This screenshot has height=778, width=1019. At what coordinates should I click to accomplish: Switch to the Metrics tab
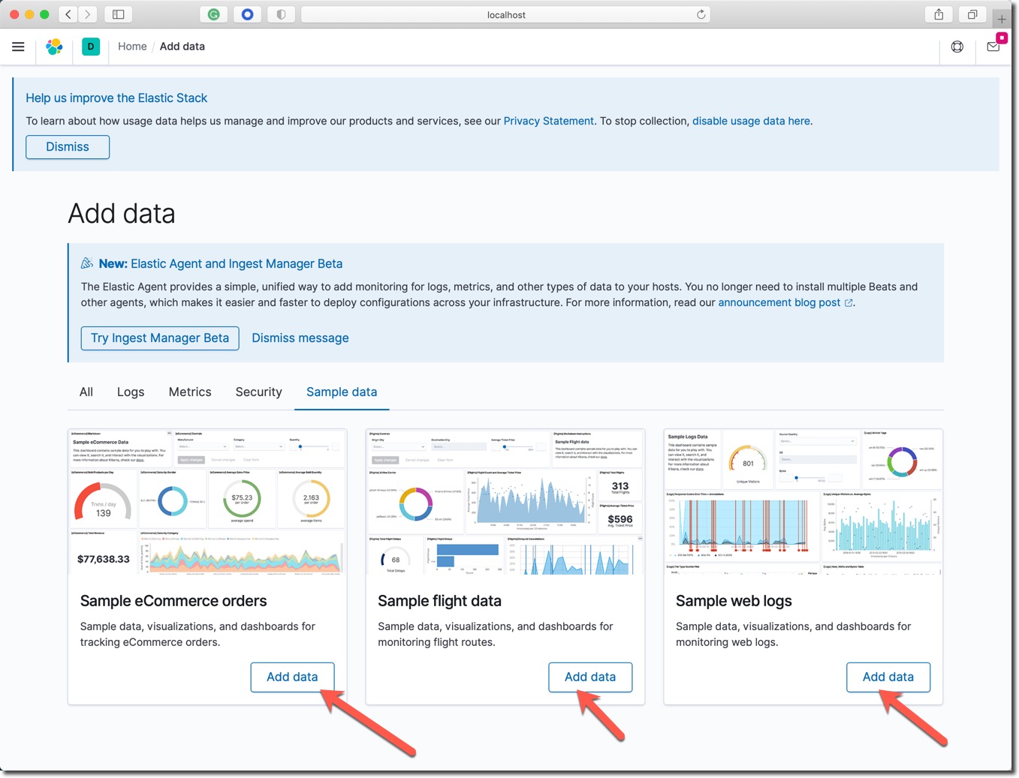190,392
